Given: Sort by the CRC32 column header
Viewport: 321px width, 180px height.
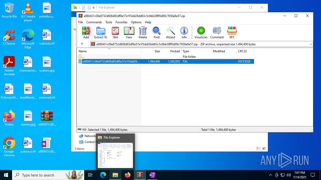Looking at the screenshot, I should coord(245,51).
